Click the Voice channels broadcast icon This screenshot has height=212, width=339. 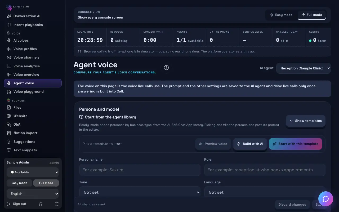pos(9,58)
